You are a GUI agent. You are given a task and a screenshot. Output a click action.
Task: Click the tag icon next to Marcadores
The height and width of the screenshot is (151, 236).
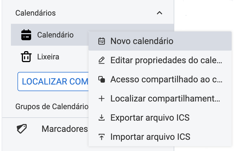[22, 129]
